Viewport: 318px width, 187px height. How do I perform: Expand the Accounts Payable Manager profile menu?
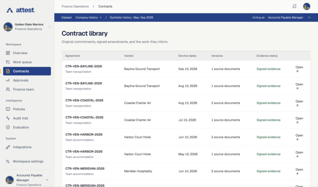(x=47, y=180)
